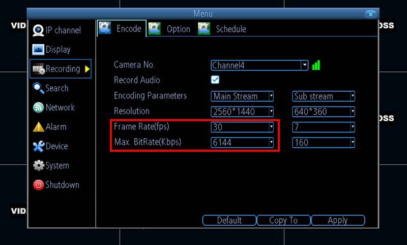Click the Encode tab gear icon
This screenshot has width=407, height=245.
[105, 28]
